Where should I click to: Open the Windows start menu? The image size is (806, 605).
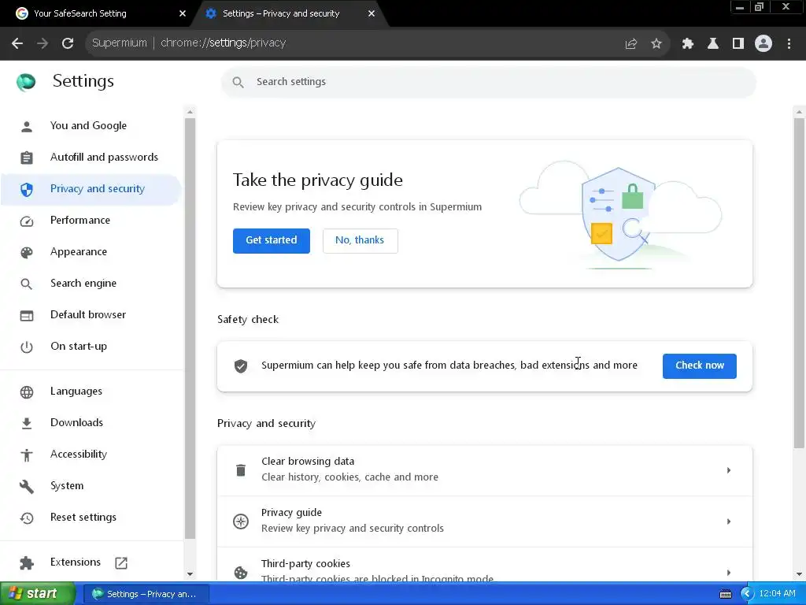[x=37, y=594]
